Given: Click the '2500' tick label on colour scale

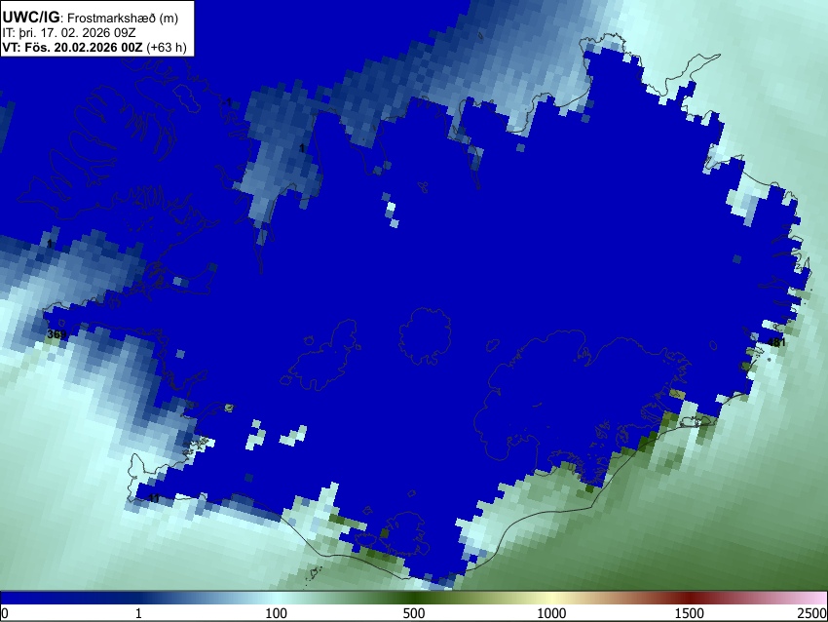Looking at the screenshot, I should [x=812, y=613].
